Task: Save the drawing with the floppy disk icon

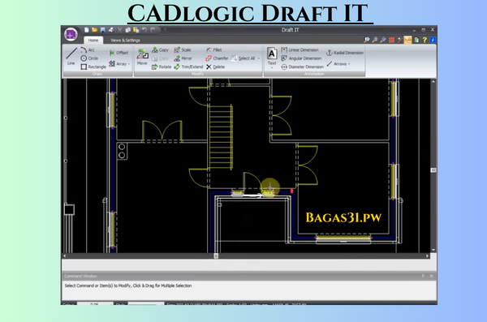Action: click(103, 30)
